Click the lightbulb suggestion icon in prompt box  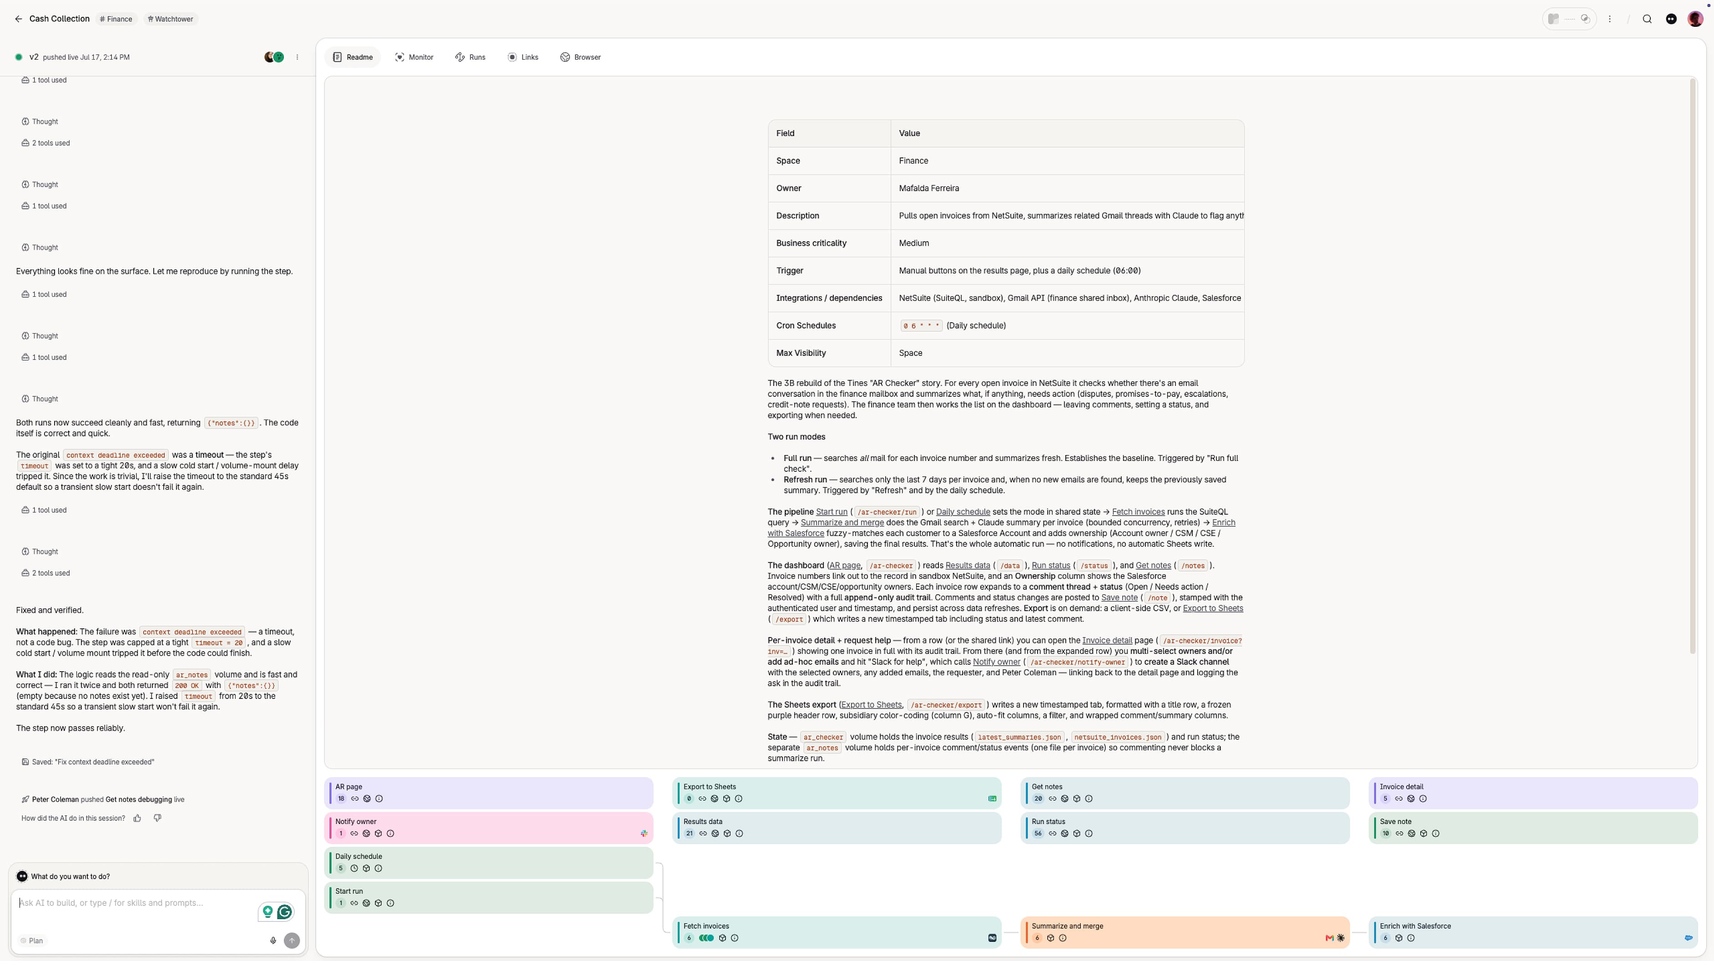point(267,912)
